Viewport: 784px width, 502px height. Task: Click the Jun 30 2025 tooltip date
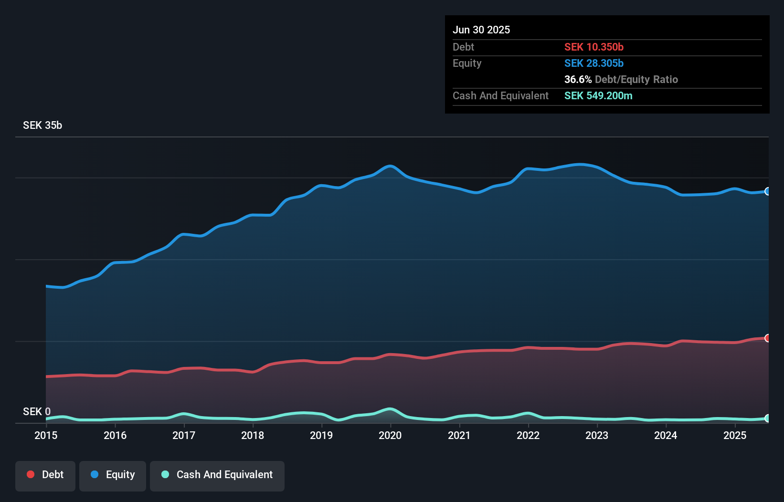[481, 30]
